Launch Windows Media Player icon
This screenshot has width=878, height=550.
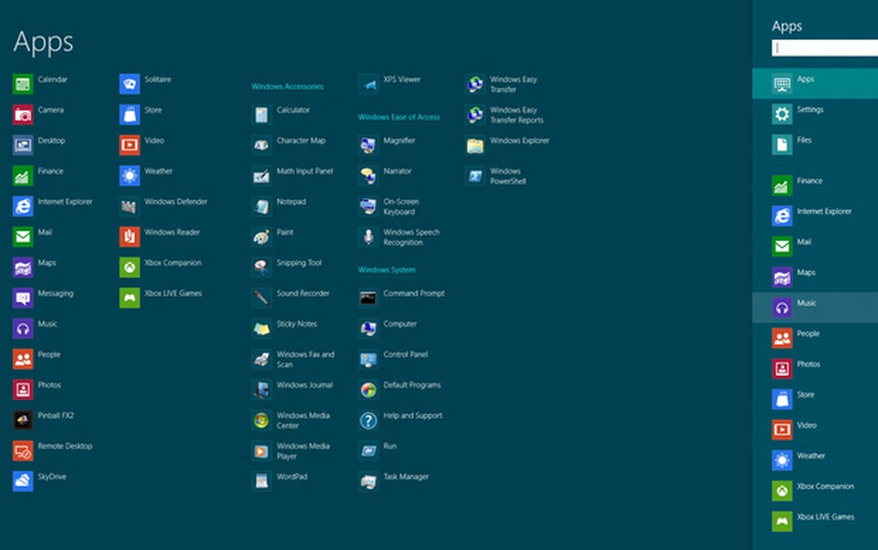point(261,451)
